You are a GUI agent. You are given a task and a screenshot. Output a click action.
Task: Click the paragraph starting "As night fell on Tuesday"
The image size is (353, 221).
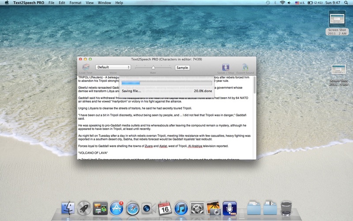(x=164, y=137)
